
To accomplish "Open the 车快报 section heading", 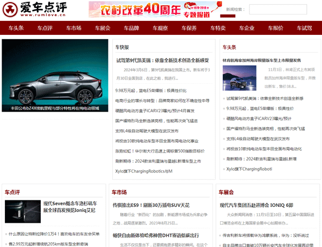I will (122, 47).
